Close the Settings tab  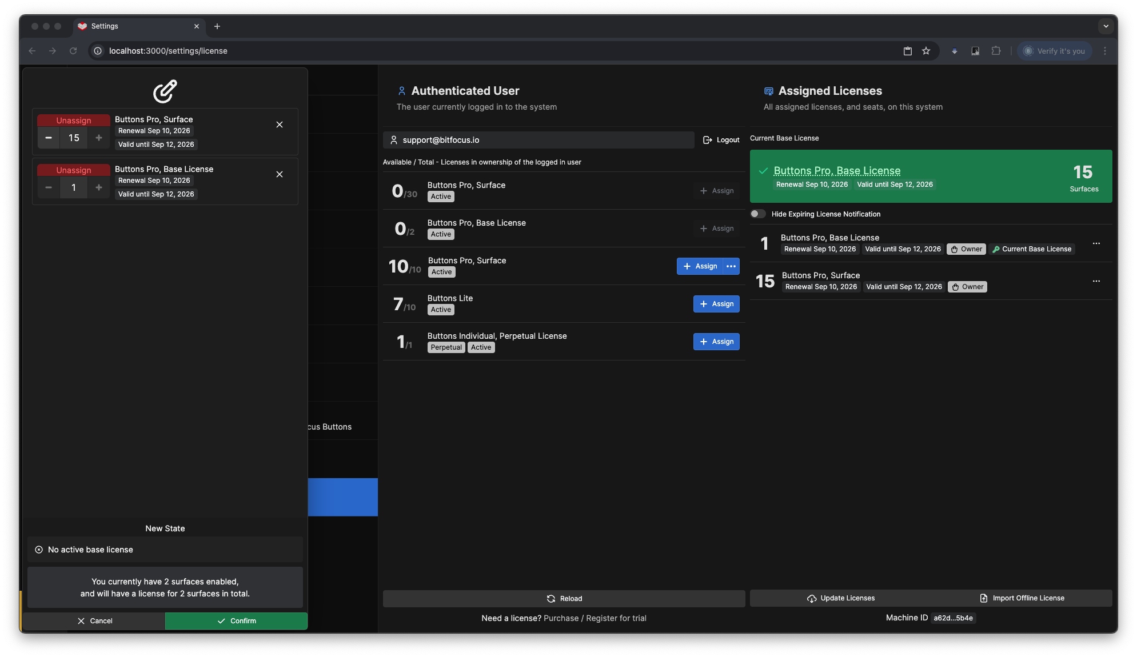(x=197, y=26)
